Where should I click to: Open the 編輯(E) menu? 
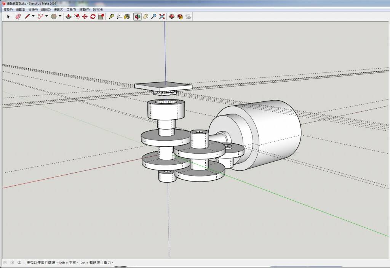click(x=21, y=10)
